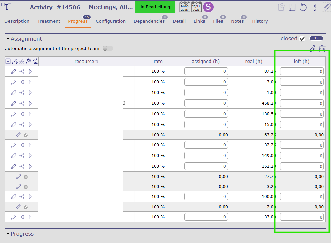Toggle automatic assignment of project team
Image resolution: width=331 pixels, height=243 pixels.
point(108,48)
